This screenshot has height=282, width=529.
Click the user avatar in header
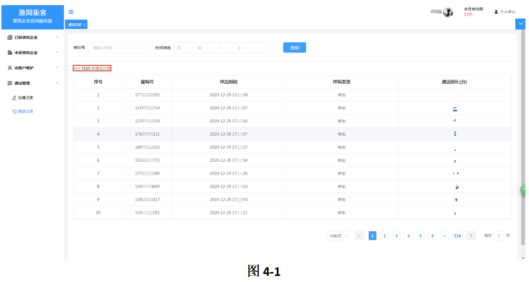pyautogui.click(x=448, y=12)
